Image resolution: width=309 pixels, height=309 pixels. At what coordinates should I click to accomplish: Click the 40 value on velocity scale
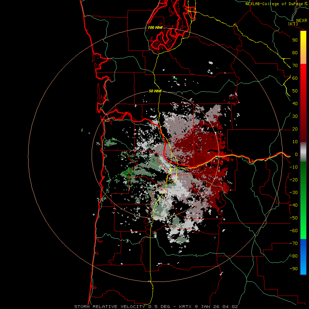tap(295, 104)
